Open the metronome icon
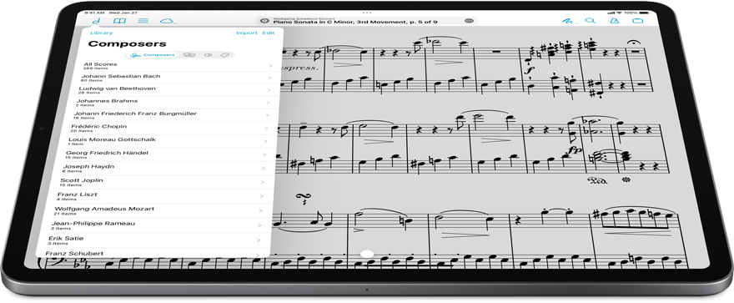 click(x=614, y=21)
